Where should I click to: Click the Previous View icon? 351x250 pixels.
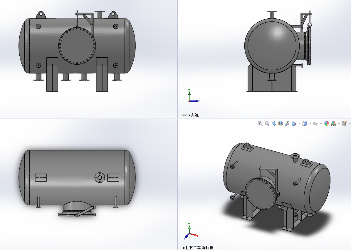(273, 123)
